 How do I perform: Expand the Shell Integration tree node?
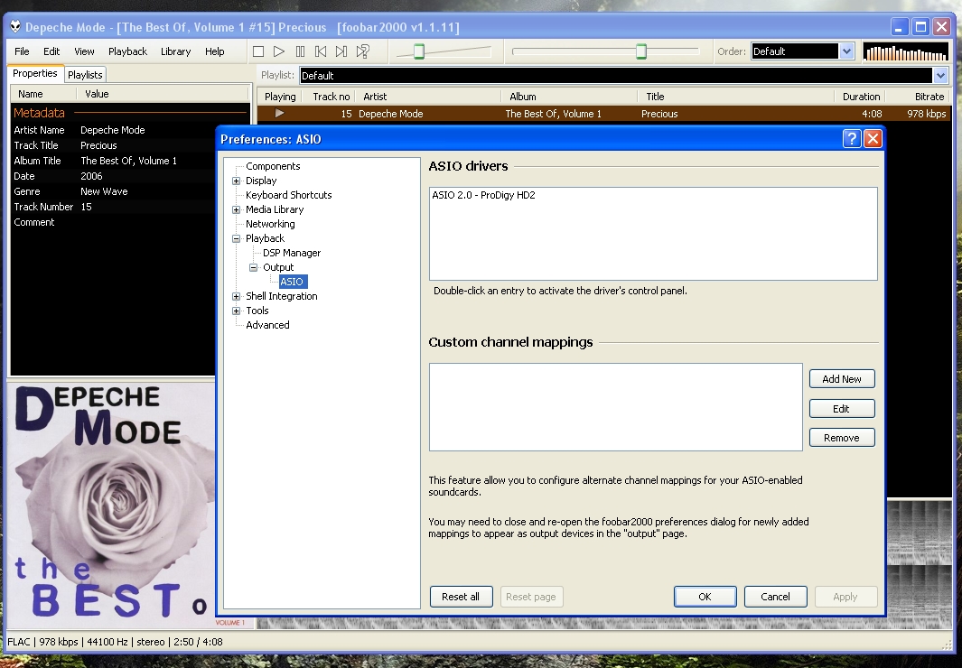pyautogui.click(x=236, y=296)
